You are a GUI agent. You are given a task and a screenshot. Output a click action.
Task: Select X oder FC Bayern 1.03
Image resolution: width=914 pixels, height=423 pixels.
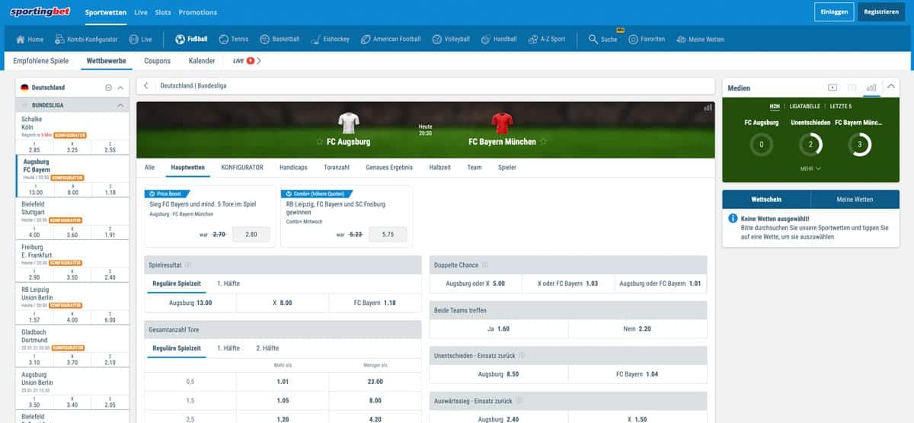pyautogui.click(x=568, y=284)
